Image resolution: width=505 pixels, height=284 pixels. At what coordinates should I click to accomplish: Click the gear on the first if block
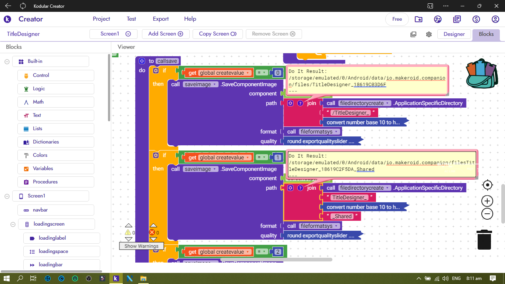pos(156,71)
